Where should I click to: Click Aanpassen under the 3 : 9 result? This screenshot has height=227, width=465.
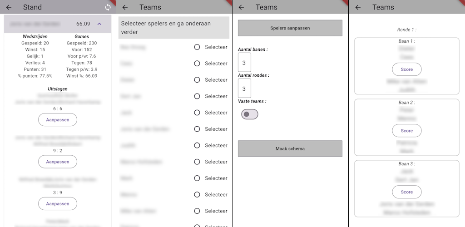pyautogui.click(x=58, y=203)
